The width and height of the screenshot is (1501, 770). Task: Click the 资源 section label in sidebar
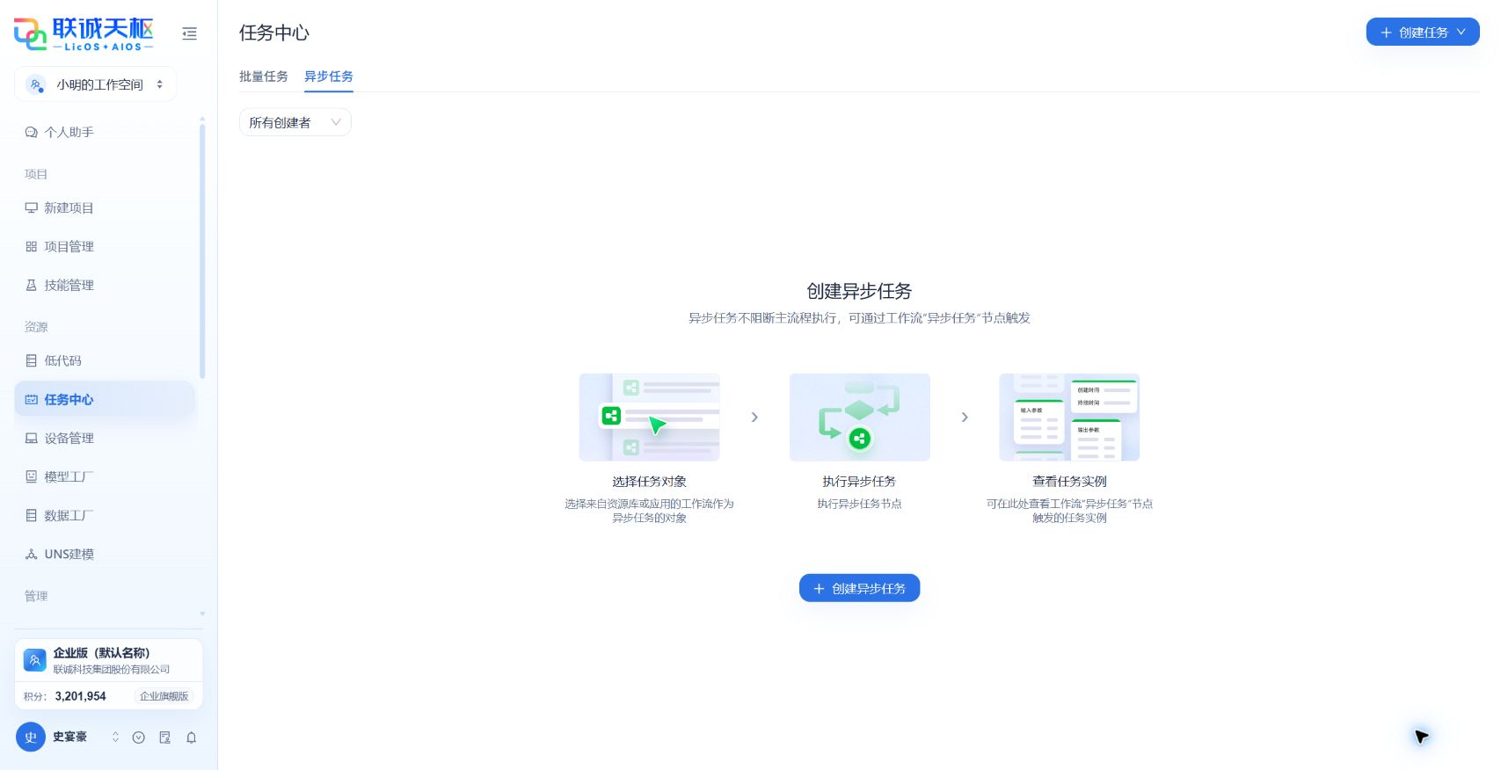pos(36,326)
